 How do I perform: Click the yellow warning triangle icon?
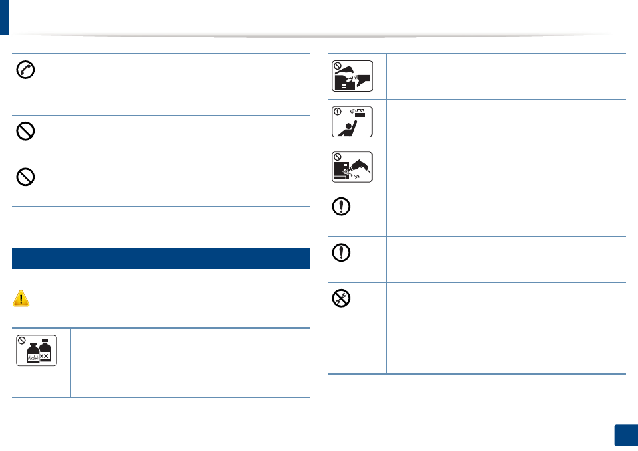21,298
